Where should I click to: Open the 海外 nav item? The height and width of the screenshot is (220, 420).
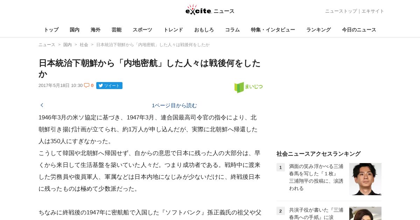[x=96, y=30]
